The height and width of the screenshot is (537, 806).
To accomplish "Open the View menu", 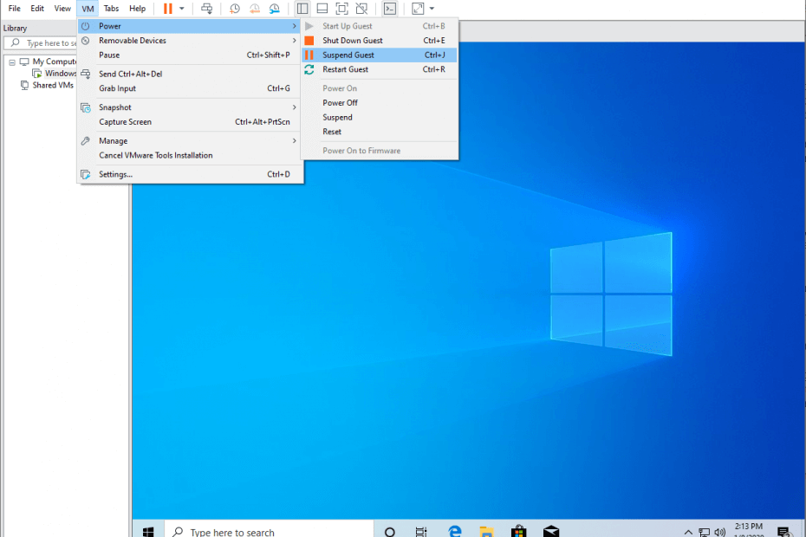I will point(62,9).
